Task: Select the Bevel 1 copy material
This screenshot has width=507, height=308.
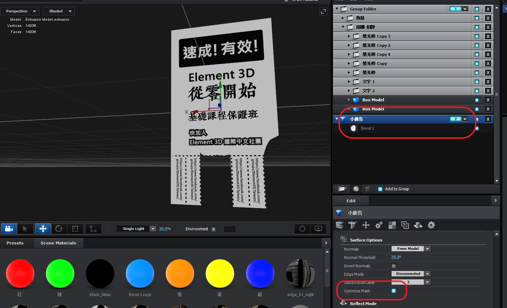Action: tap(140, 274)
